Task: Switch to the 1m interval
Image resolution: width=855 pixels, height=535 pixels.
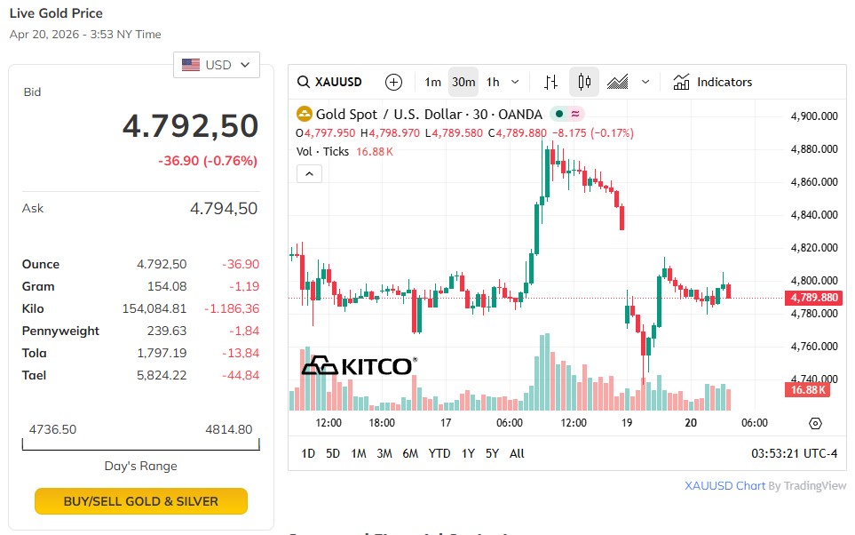Action: [x=432, y=82]
